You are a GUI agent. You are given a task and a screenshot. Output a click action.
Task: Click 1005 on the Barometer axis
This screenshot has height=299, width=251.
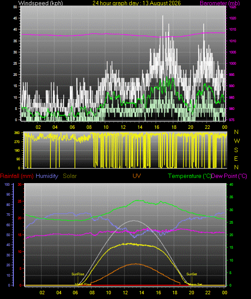tap(232, 52)
